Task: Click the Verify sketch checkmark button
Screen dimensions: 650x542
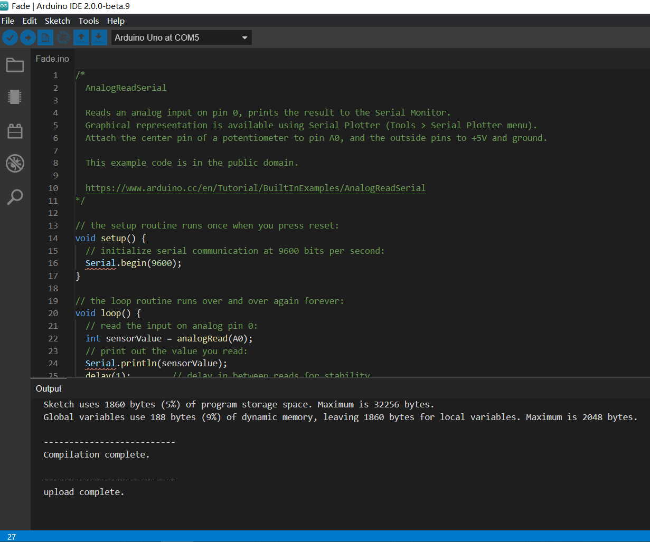Action: point(10,37)
